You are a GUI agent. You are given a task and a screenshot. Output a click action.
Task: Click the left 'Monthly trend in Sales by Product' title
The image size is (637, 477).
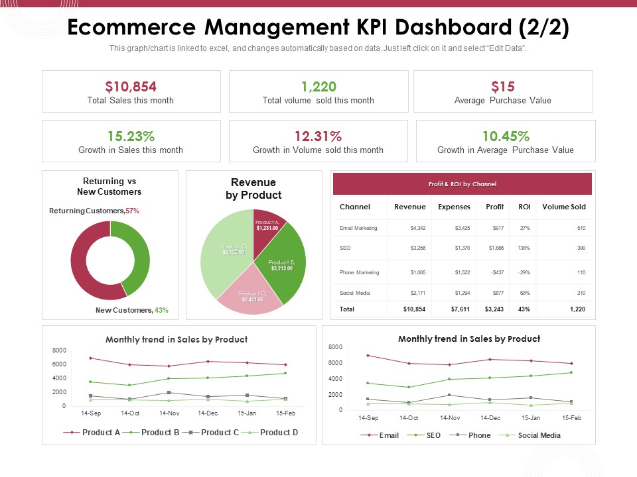pos(177,339)
